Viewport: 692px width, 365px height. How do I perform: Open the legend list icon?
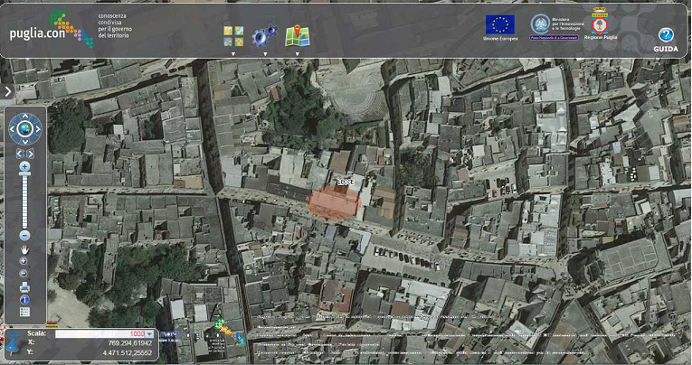pyautogui.click(x=24, y=313)
